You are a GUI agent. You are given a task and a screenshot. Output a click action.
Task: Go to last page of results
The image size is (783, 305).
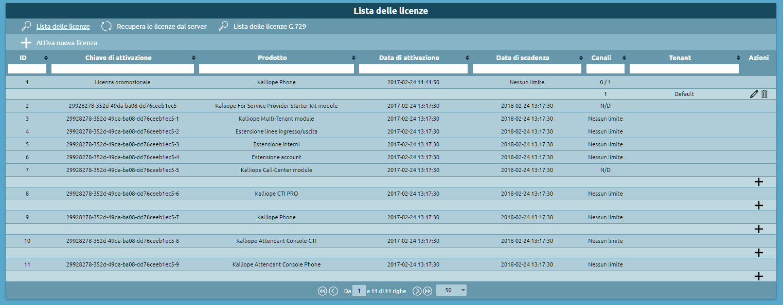(428, 291)
